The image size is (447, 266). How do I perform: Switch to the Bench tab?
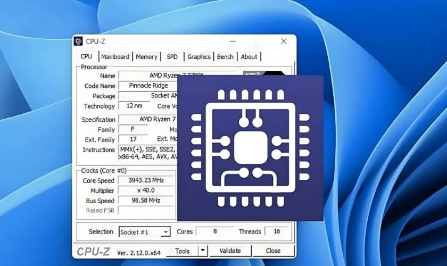225,57
